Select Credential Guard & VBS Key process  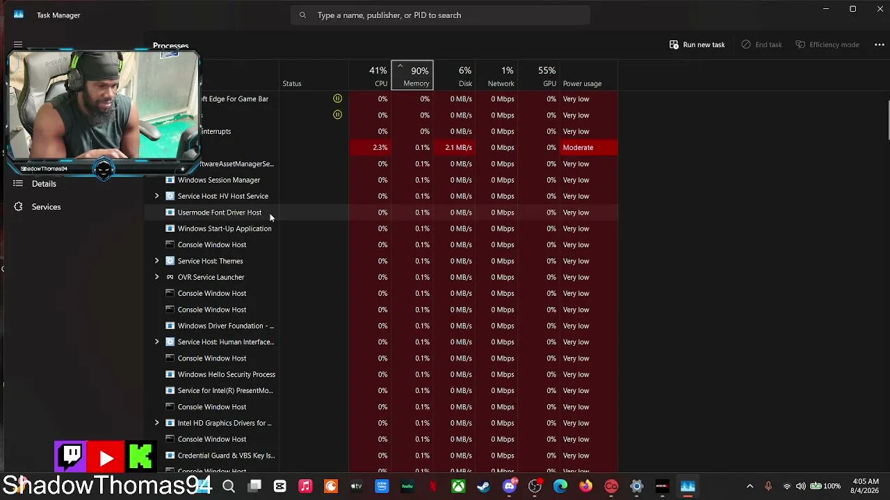(381, 456)
